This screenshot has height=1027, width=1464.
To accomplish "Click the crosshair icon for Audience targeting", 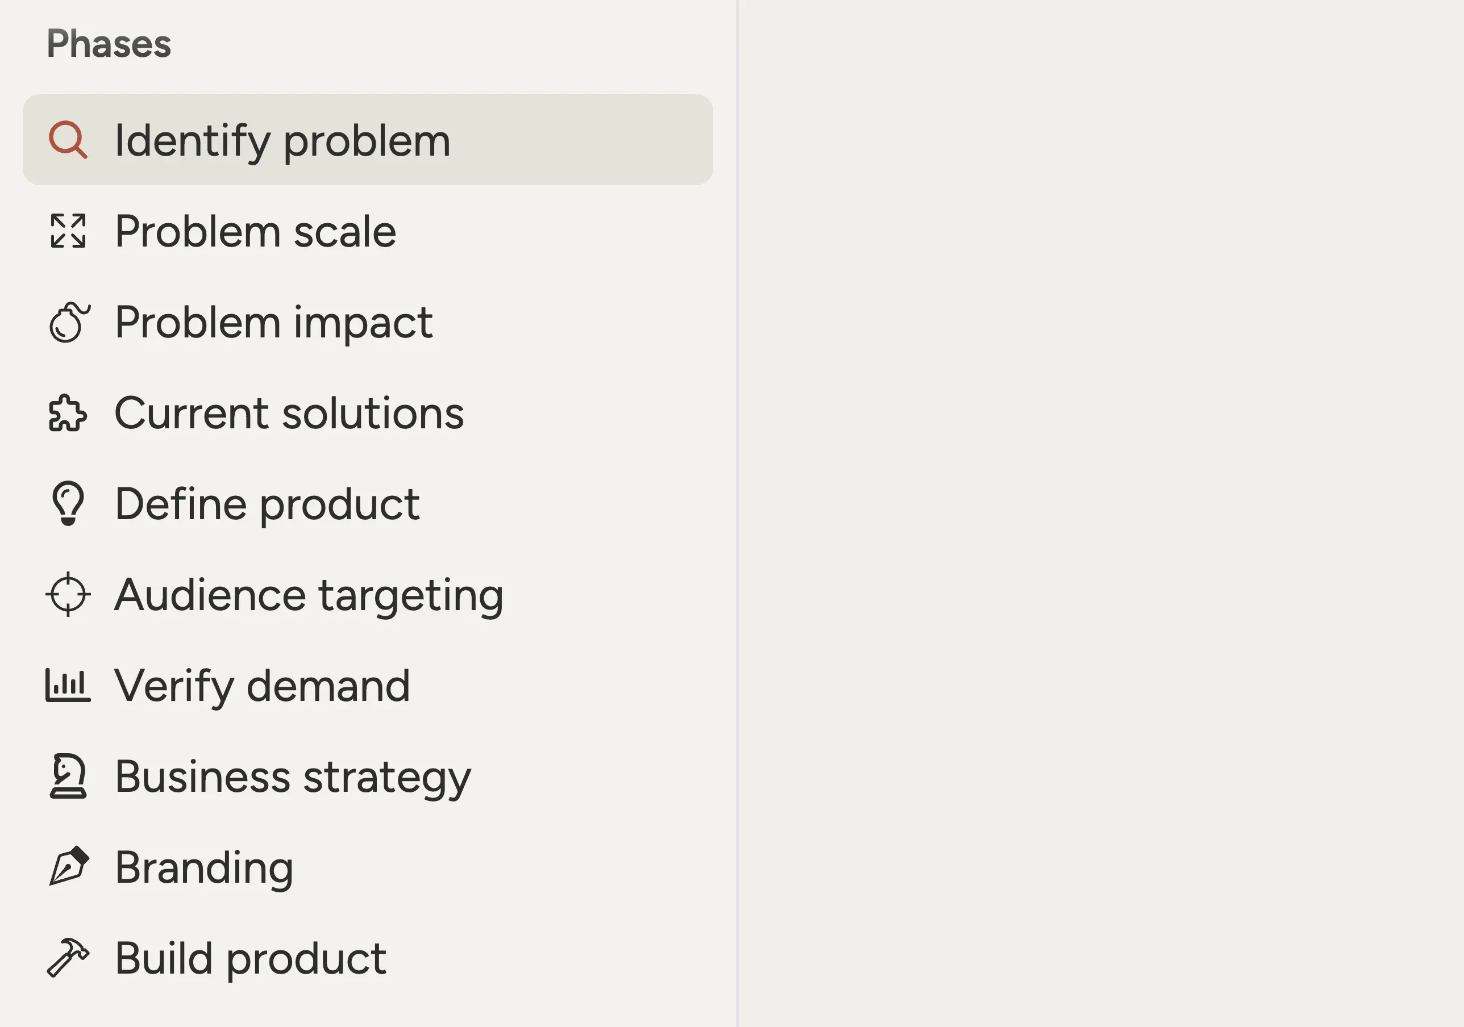I will pos(68,595).
